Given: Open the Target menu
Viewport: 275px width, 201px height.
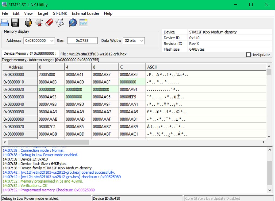Looking at the screenshot, I should click(x=43, y=13).
